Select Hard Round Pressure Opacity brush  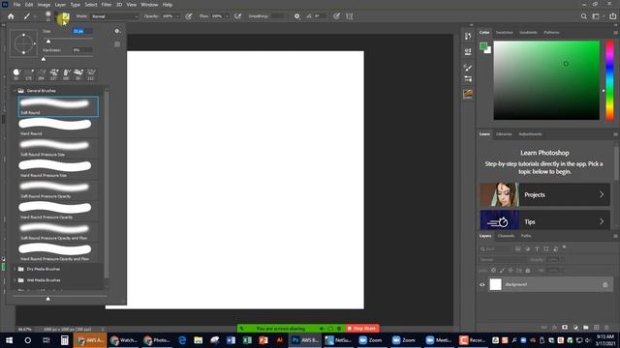coord(58,211)
